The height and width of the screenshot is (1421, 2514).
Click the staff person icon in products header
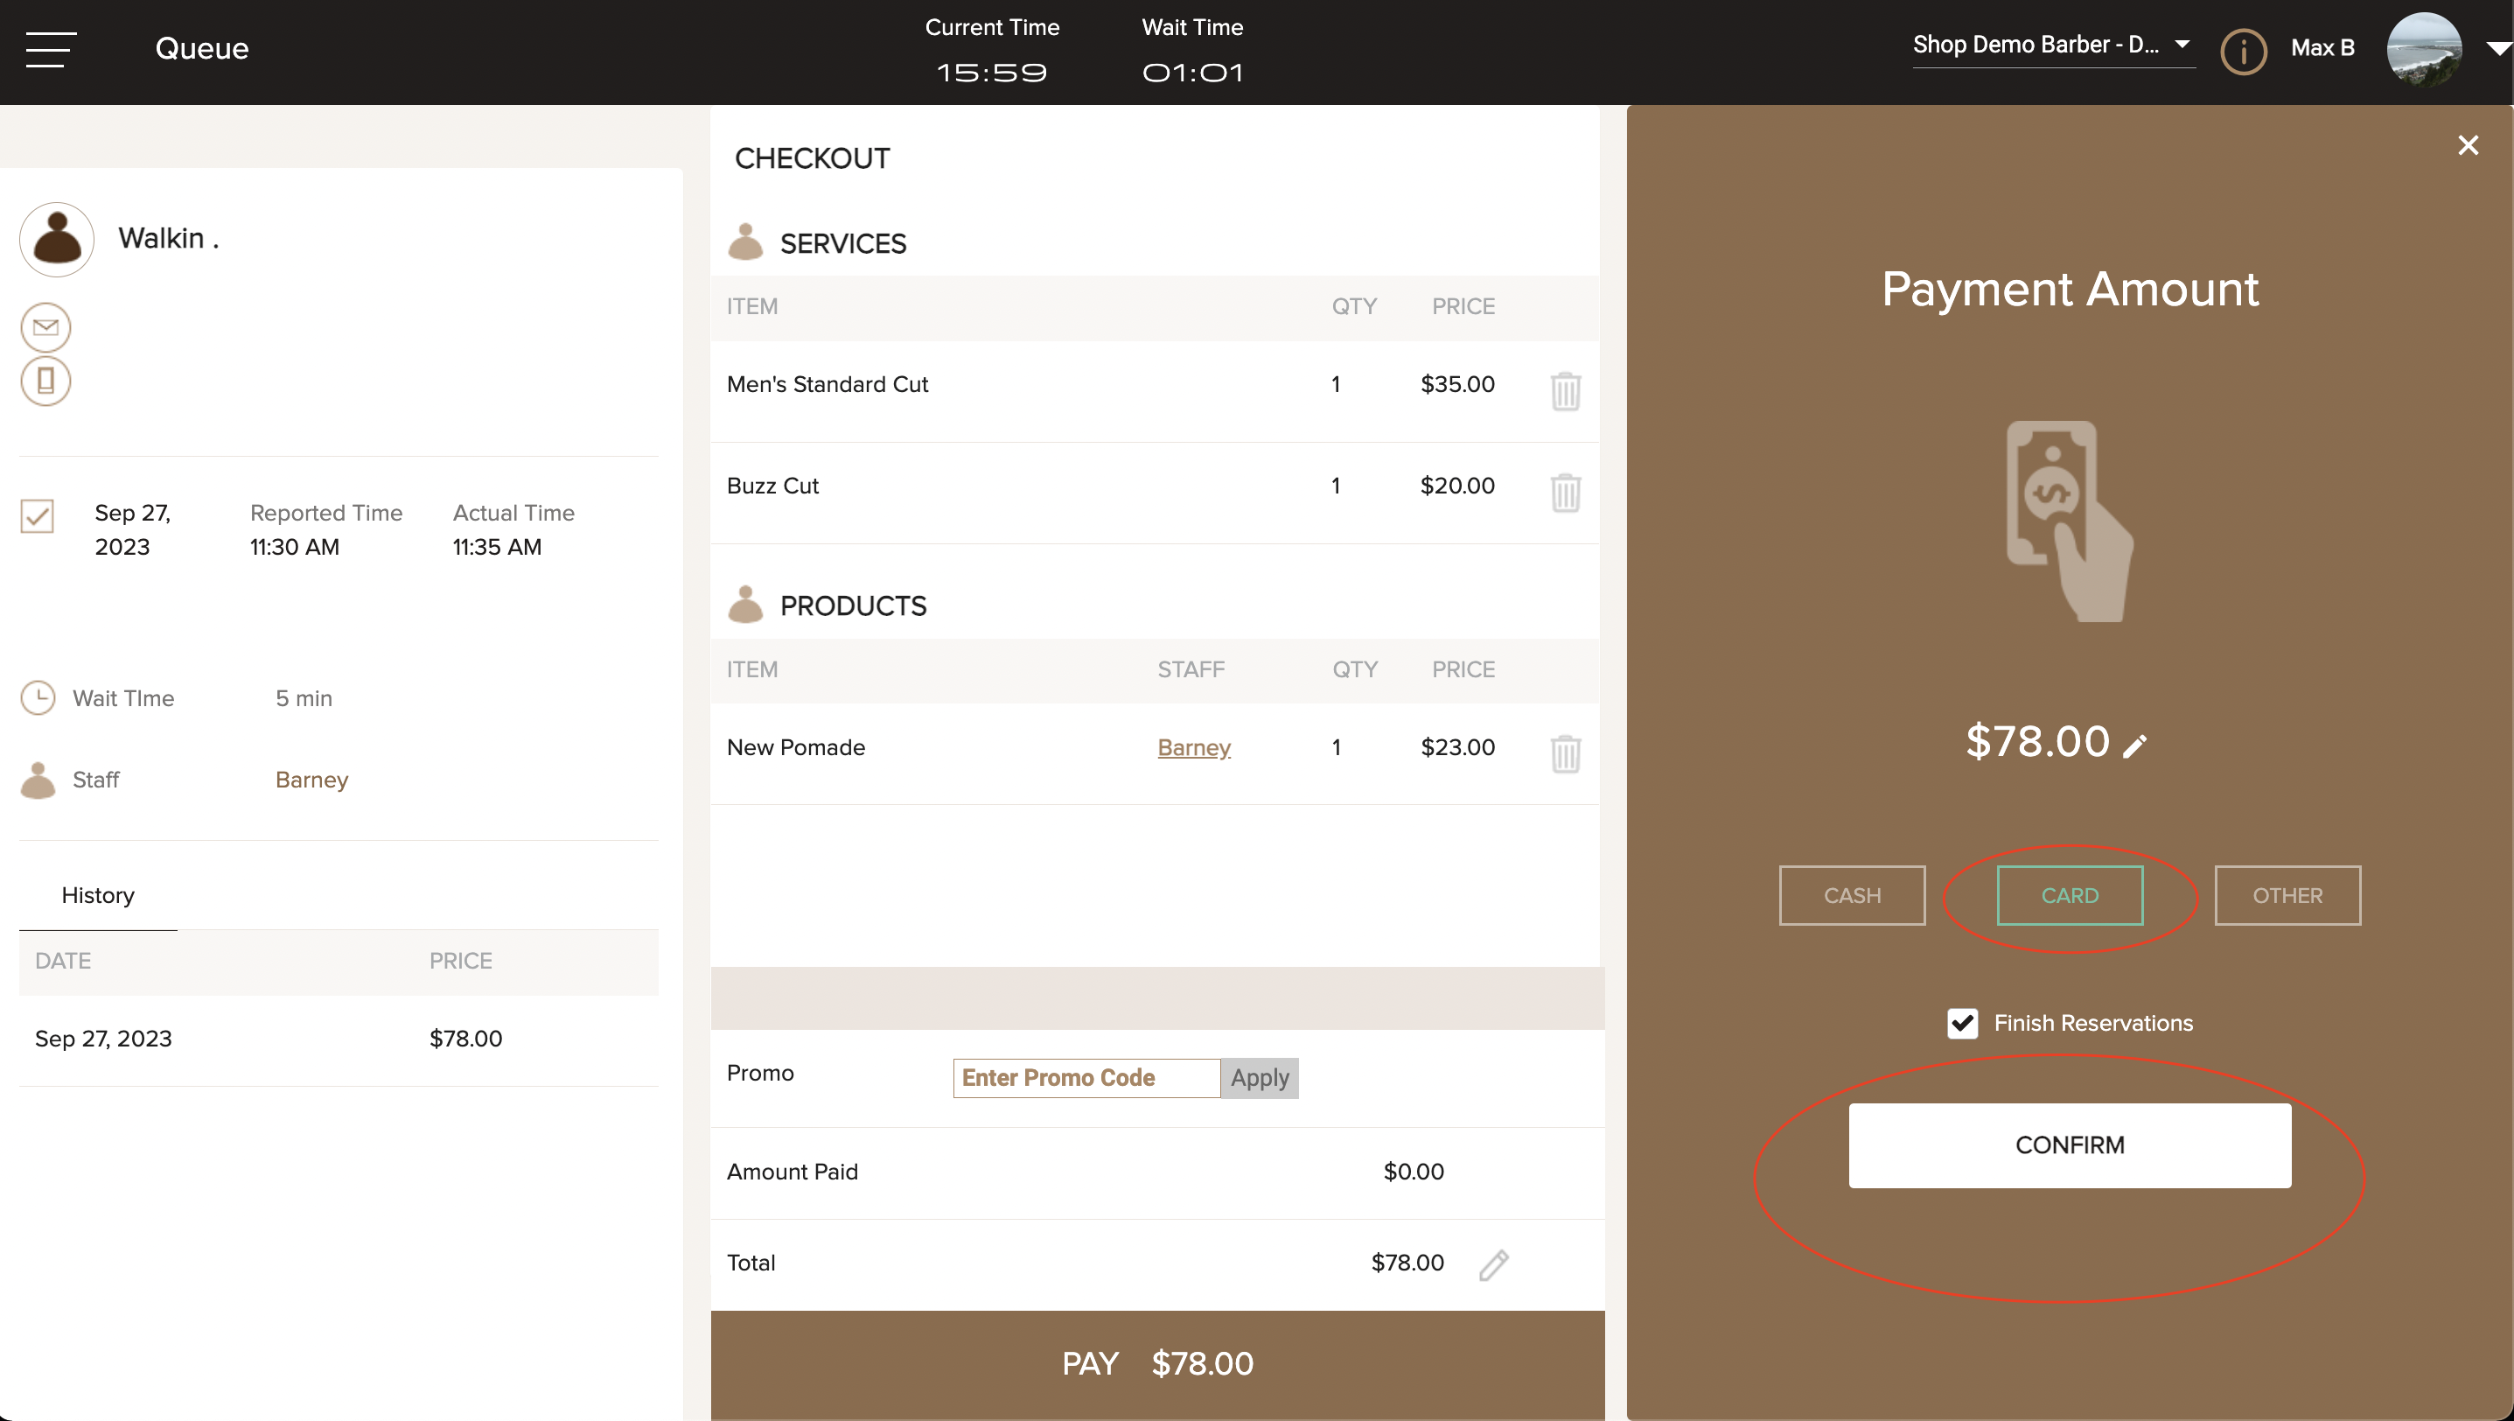point(746,605)
